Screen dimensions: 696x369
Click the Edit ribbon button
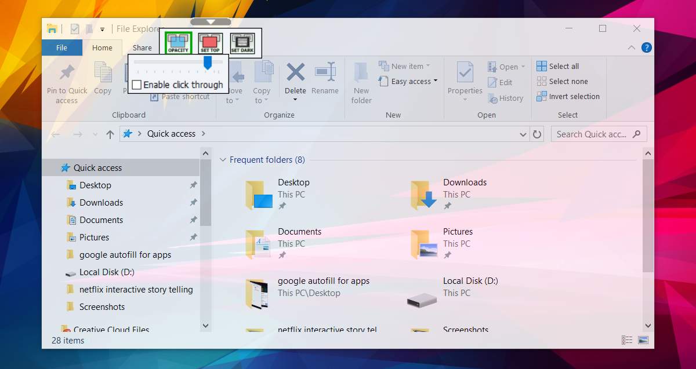pyautogui.click(x=500, y=82)
